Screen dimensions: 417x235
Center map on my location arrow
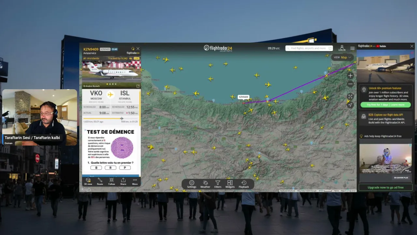[x=350, y=105]
